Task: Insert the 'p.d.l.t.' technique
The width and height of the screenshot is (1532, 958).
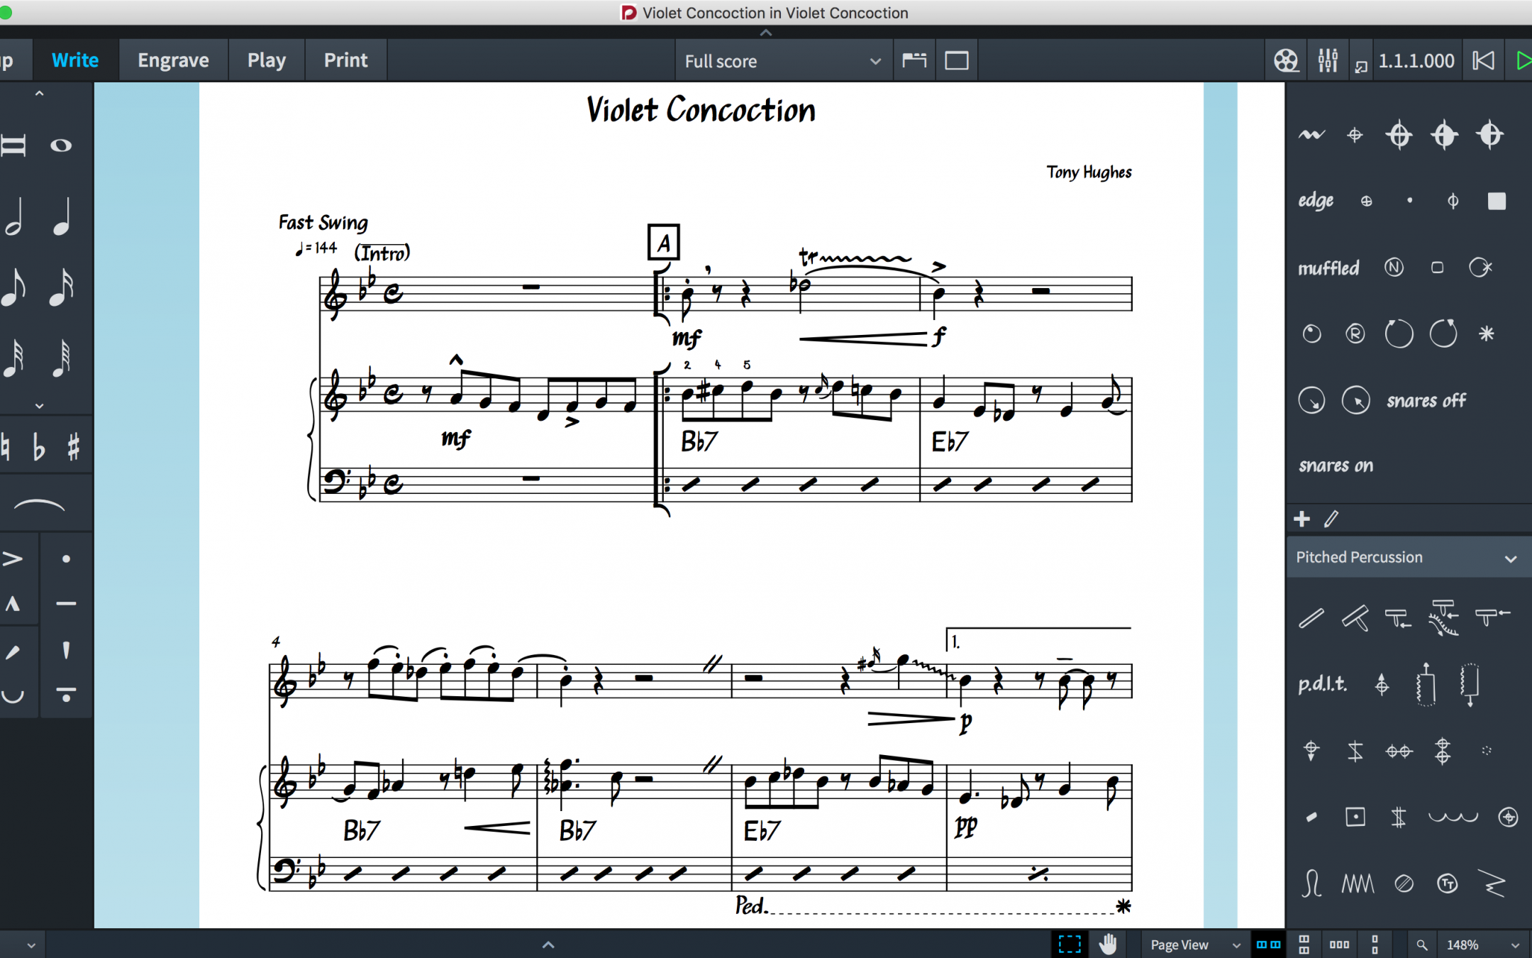Action: click(x=1322, y=684)
